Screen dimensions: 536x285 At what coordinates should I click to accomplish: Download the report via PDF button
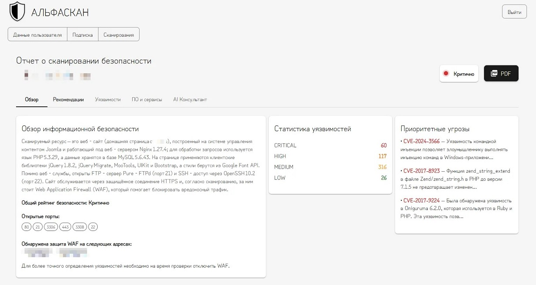[501, 74]
